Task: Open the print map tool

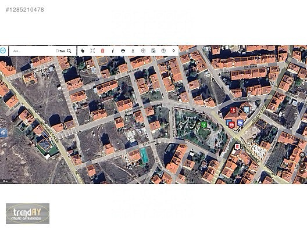Action: [x=123, y=51]
